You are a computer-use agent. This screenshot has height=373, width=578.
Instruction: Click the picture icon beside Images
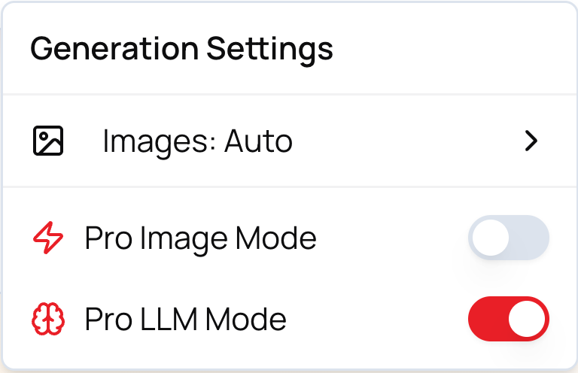[48, 141]
